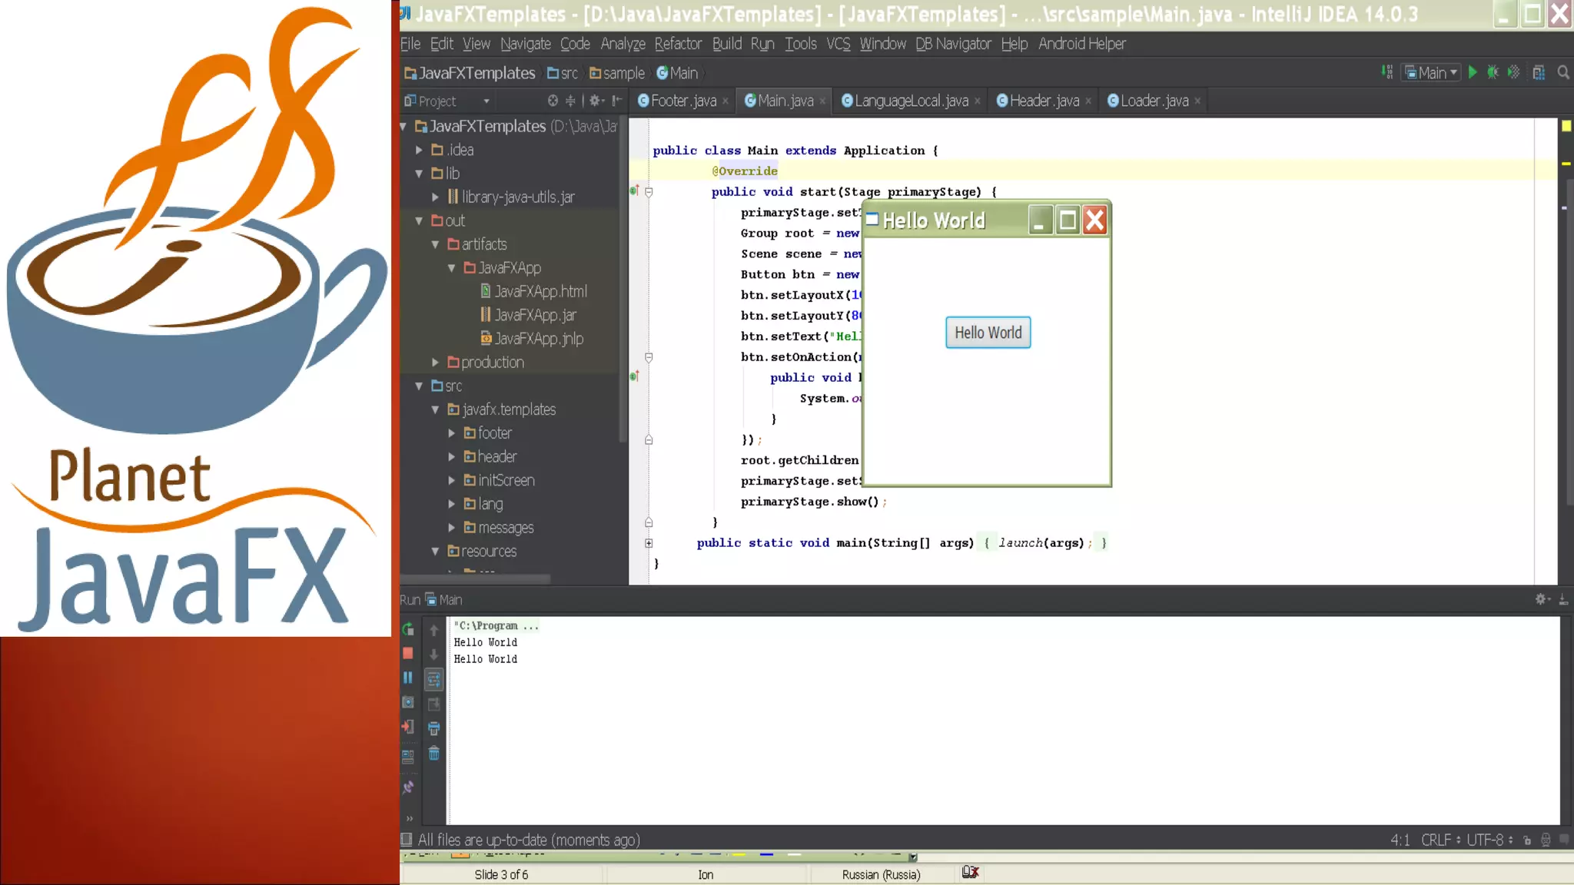
Task: Open Project Structure icon in toolbar
Action: tap(1539, 72)
